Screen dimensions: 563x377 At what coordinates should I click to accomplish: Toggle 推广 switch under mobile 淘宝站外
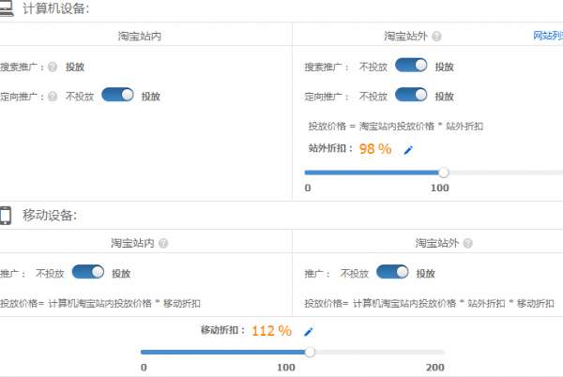[392, 272]
